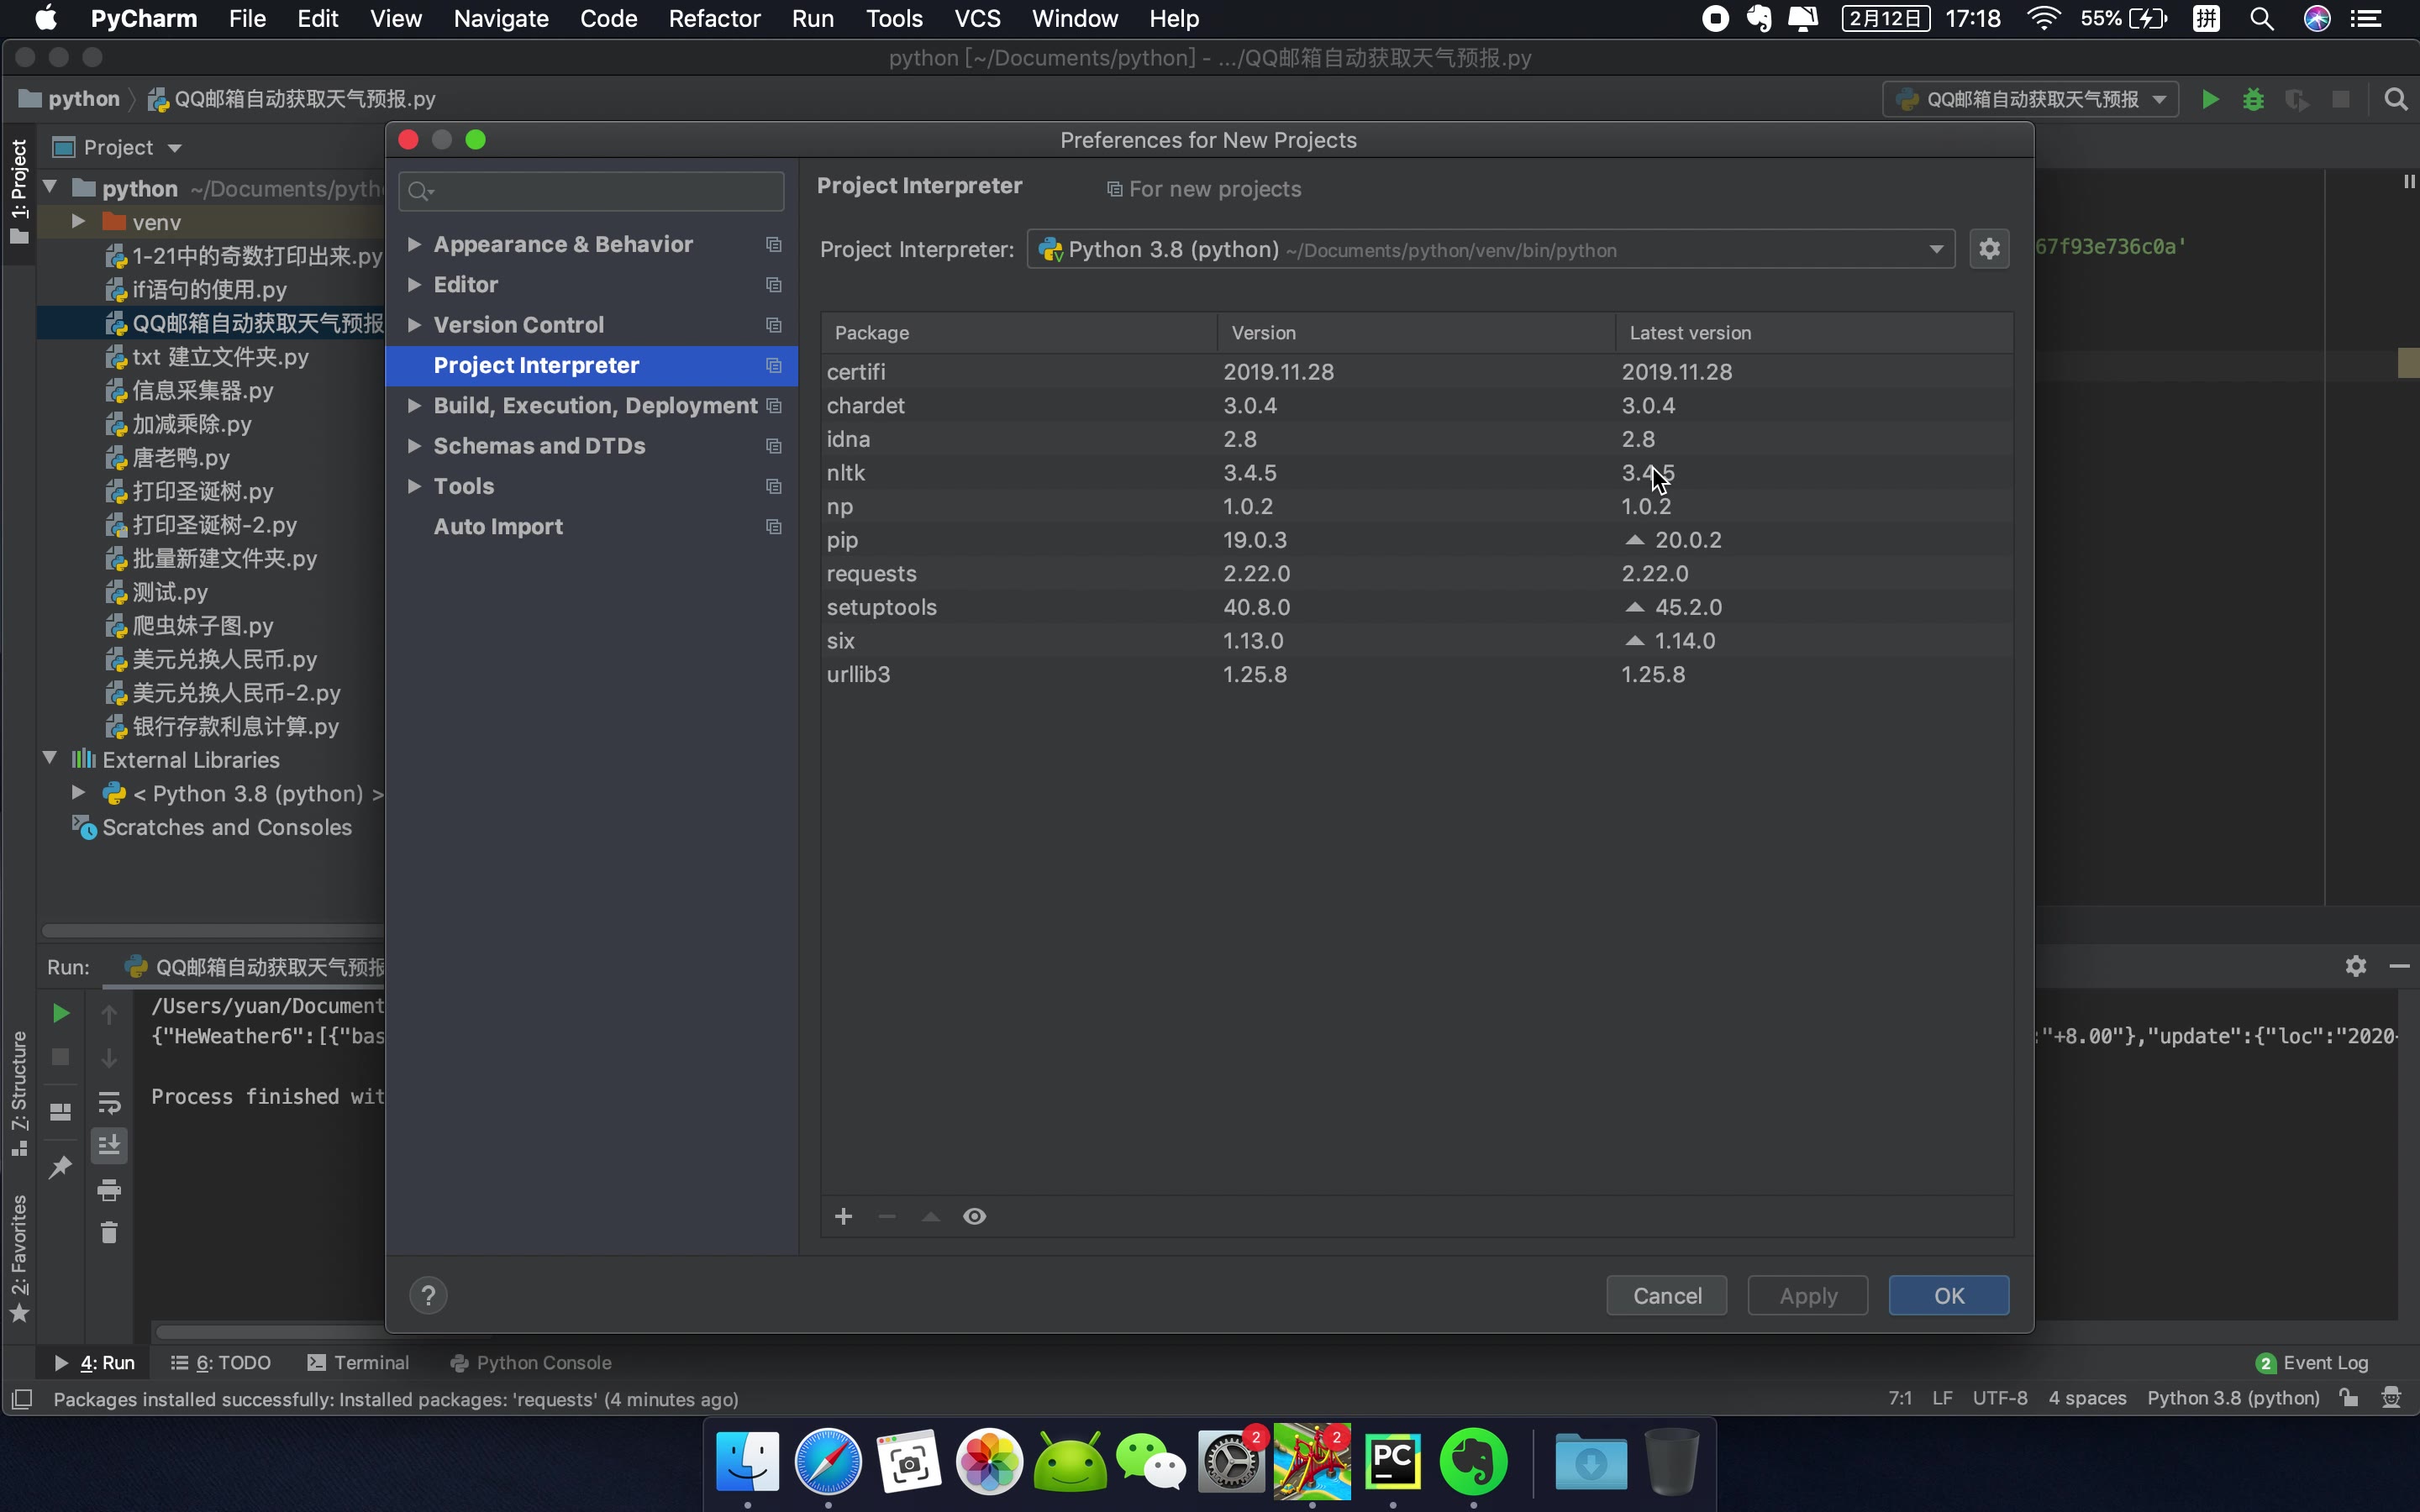Click the up stack trace arrow icon
This screenshot has height=1512, width=2420.
109,1013
